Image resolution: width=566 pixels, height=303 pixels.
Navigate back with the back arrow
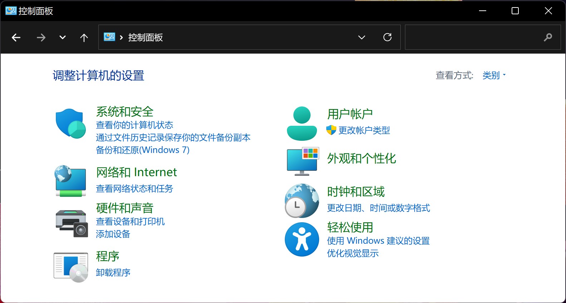point(16,38)
